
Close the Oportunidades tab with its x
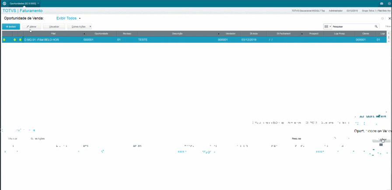[38, 3]
